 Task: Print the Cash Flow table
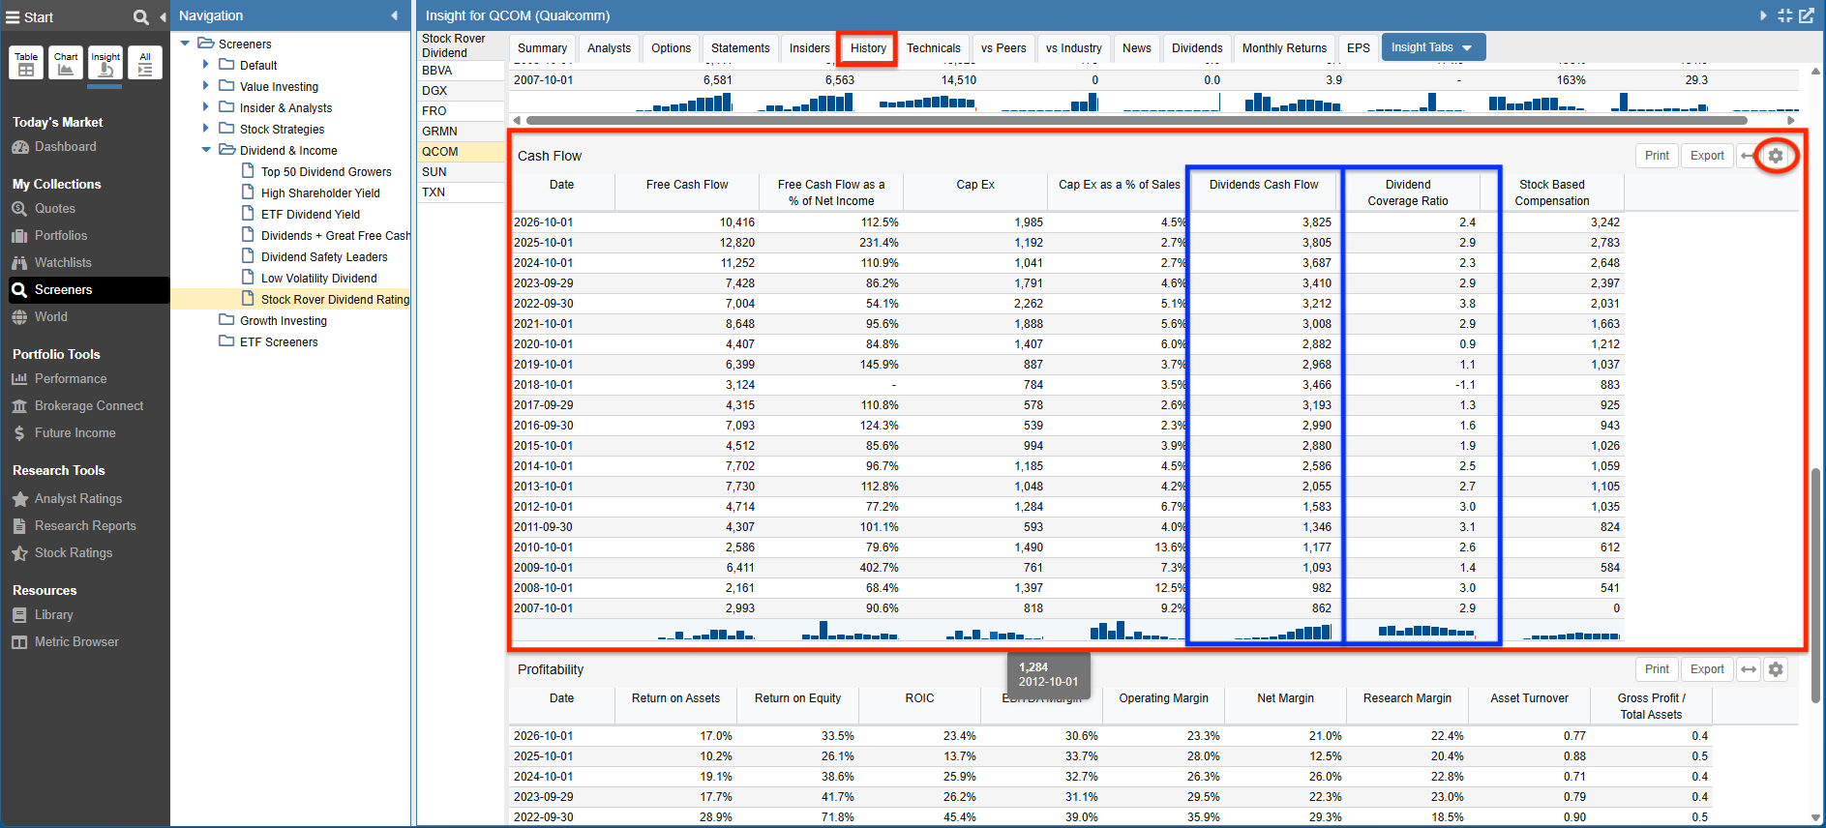[x=1657, y=156]
